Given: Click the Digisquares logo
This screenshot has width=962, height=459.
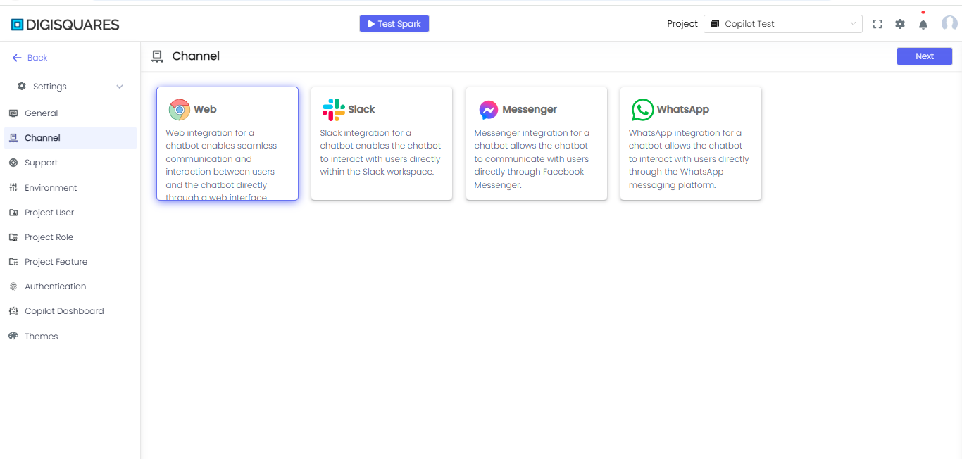Looking at the screenshot, I should point(65,25).
